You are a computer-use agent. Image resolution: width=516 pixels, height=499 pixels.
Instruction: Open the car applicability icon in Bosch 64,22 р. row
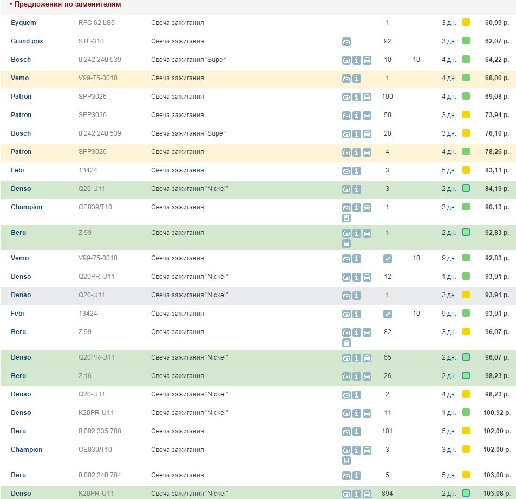(x=367, y=60)
